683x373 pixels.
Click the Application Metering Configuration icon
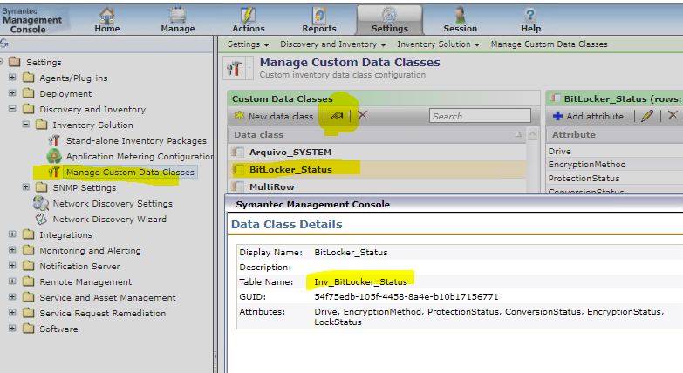click(54, 156)
